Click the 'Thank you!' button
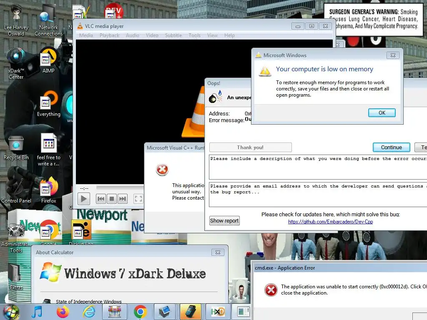This screenshot has height=320, width=427. [x=250, y=147]
